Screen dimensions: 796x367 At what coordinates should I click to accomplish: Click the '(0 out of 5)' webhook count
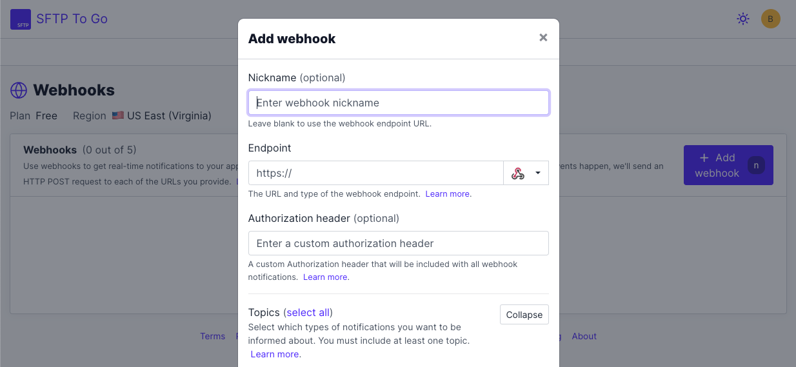pos(110,150)
